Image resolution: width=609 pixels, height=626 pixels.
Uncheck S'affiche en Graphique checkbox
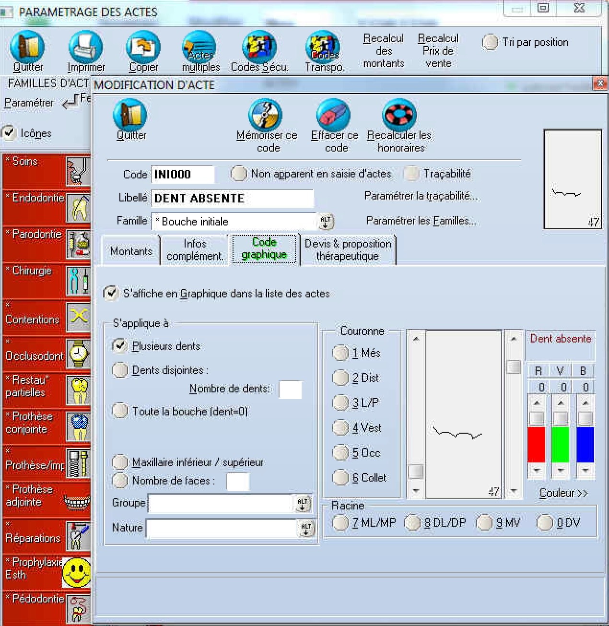tap(111, 293)
